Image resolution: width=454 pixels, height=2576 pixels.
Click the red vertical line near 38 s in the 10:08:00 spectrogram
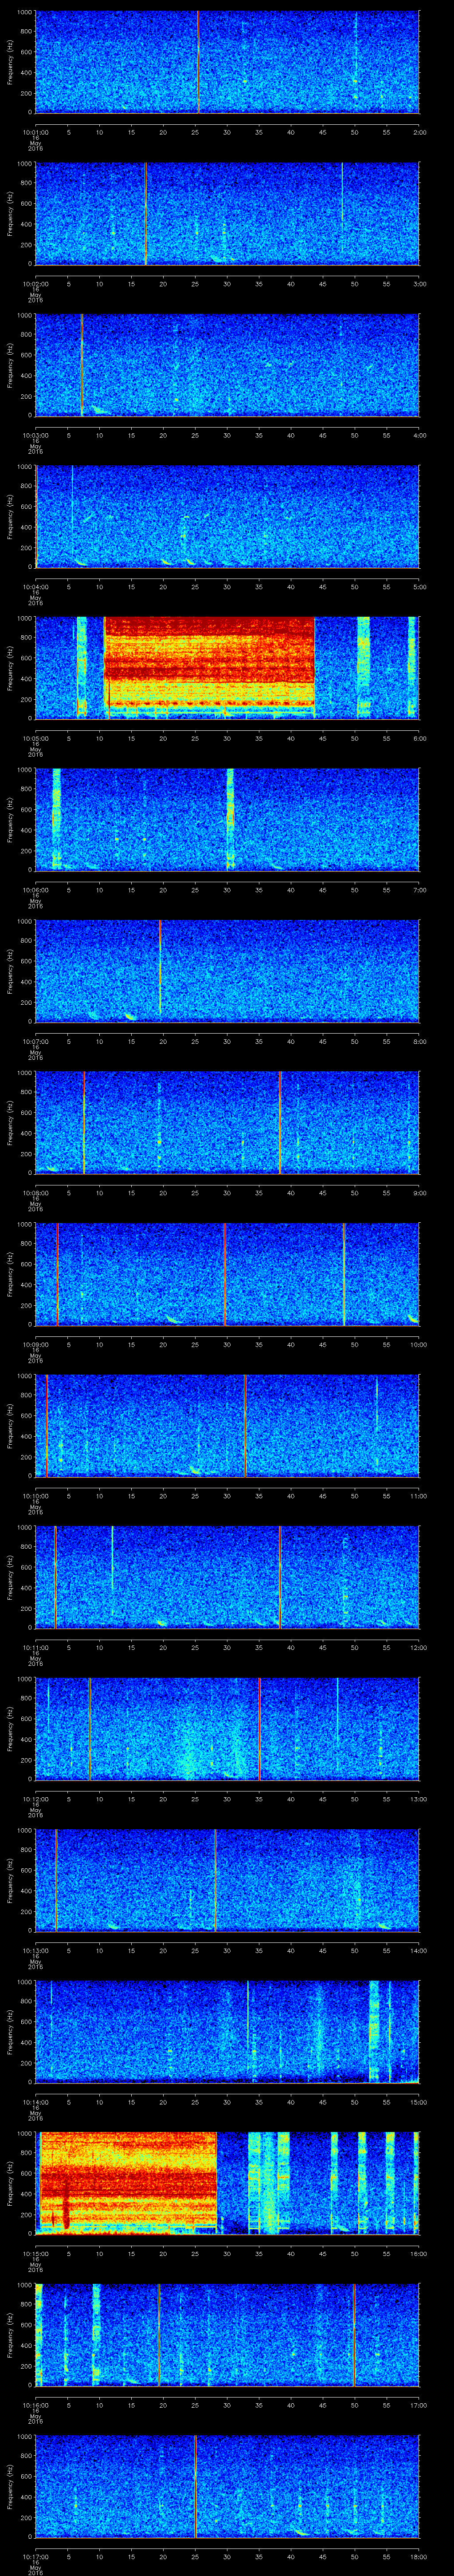[280, 1123]
